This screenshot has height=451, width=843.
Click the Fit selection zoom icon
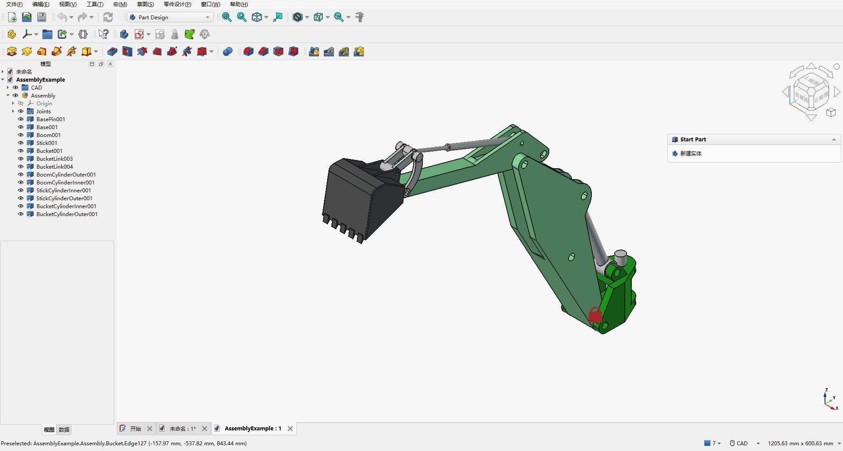click(242, 17)
